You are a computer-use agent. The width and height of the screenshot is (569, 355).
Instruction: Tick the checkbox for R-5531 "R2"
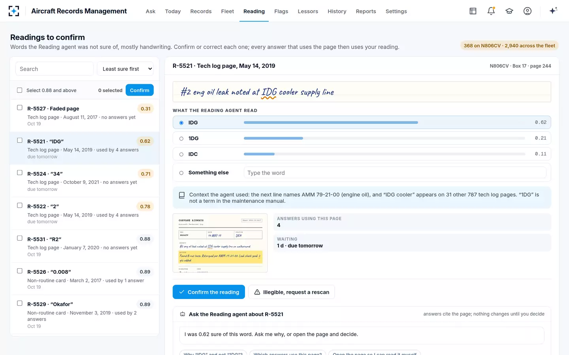(x=20, y=238)
